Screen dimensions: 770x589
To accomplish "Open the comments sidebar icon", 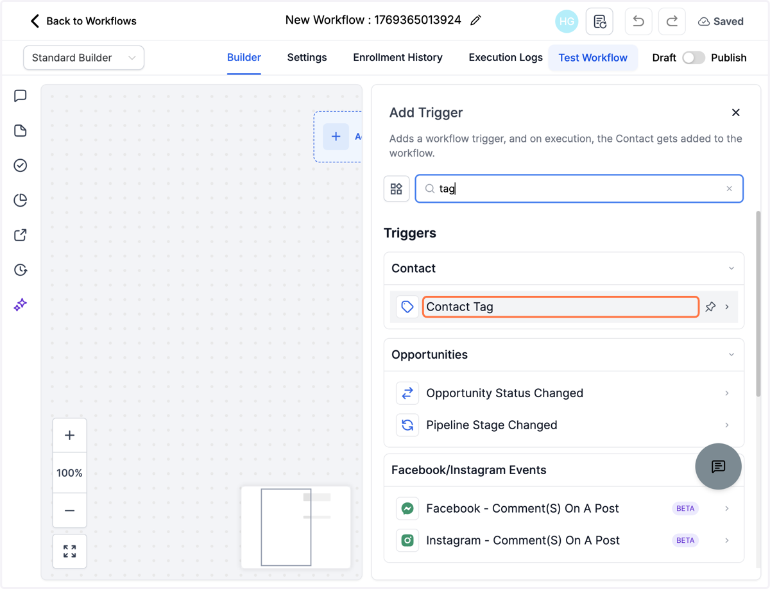I will point(21,96).
